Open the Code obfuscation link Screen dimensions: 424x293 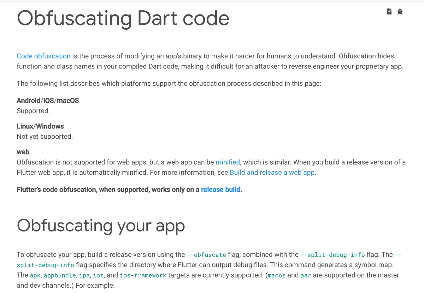click(43, 56)
